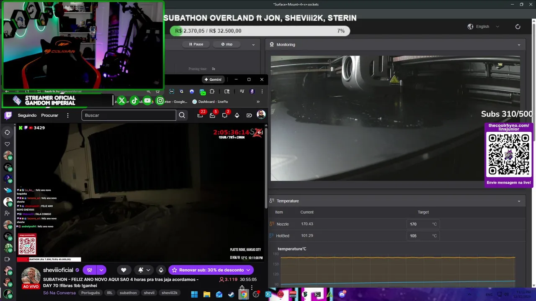Pause the print job
Screen dimensions: 536x301
point(196,44)
